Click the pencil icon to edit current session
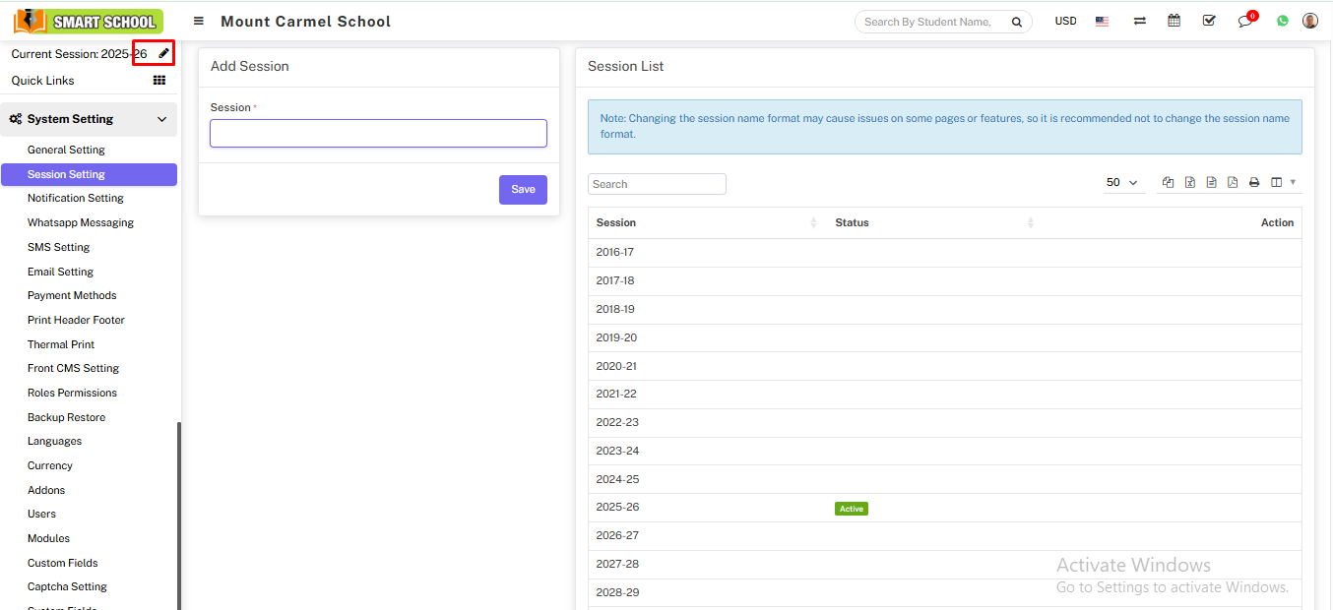1333x610 pixels. pyautogui.click(x=163, y=53)
